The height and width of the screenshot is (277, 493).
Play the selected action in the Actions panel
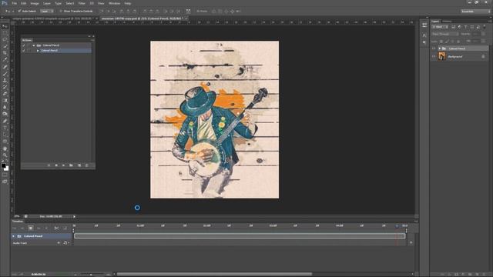click(x=63, y=165)
